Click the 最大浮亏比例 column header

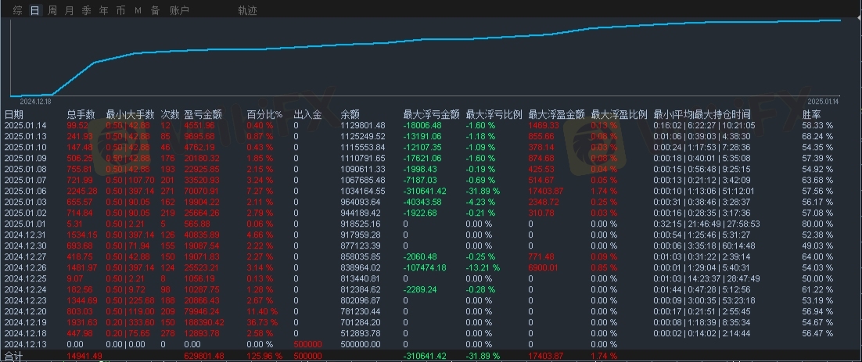494,115
